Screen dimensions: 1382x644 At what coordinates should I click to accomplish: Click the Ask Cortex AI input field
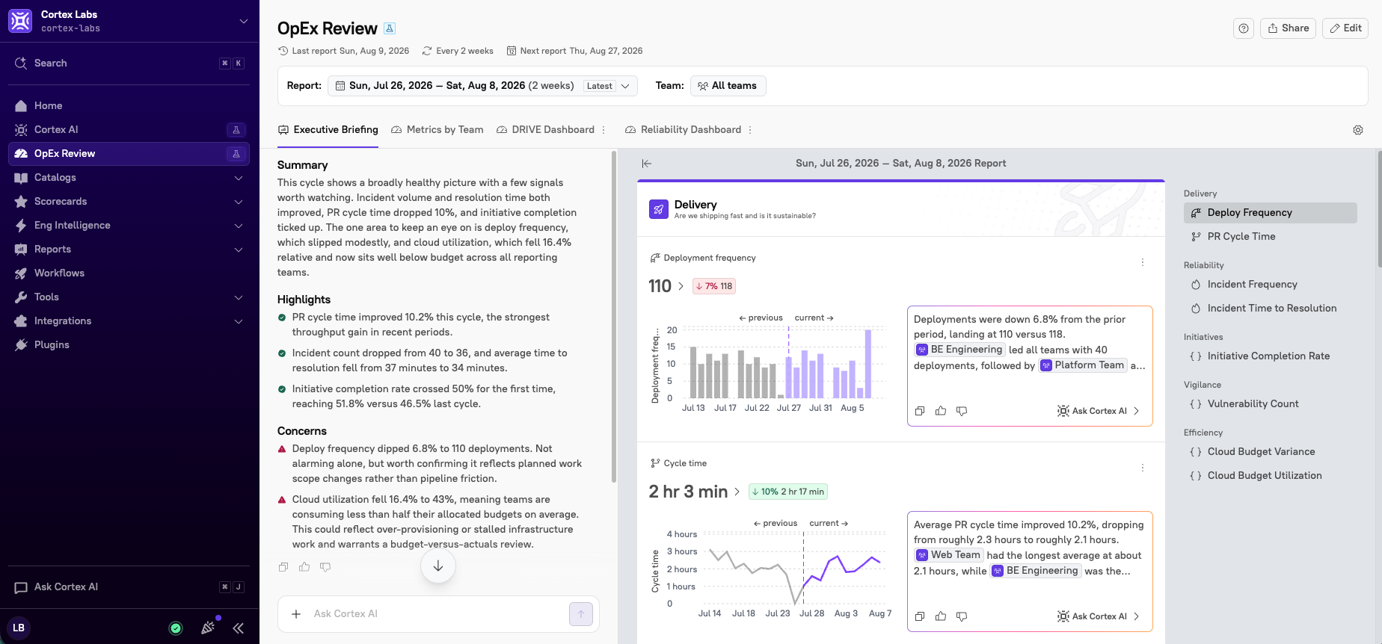pyautogui.click(x=437, y=614)
